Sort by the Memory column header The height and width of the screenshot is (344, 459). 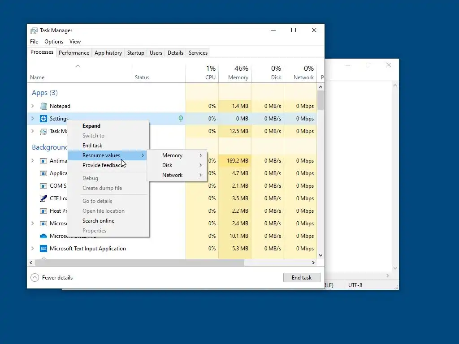point(235,73)
